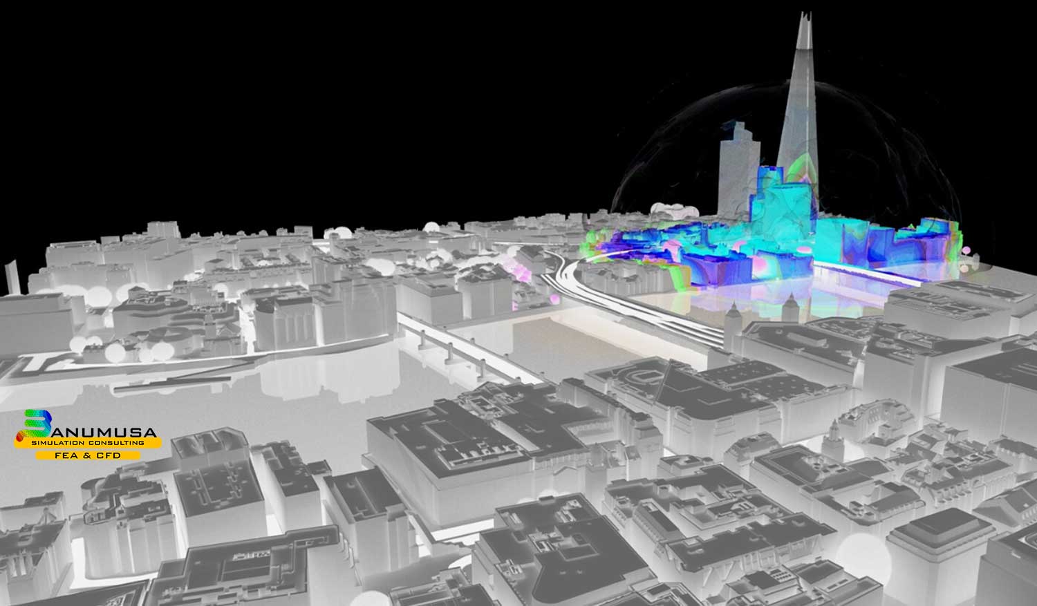
Task: Click the FEA & CFD yellow label
Action: click(x=87, y=456)
